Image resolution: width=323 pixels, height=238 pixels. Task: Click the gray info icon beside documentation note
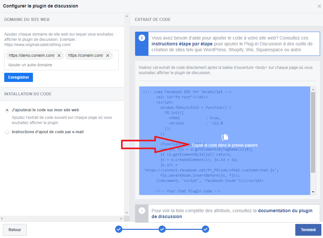coord(142,211)
